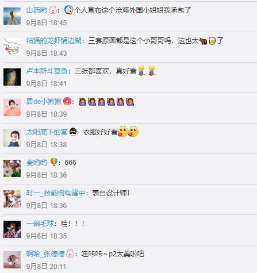Click the timestamp 9月8日 20:11
This screenshot has height=273, width=257.
point(47,267)
